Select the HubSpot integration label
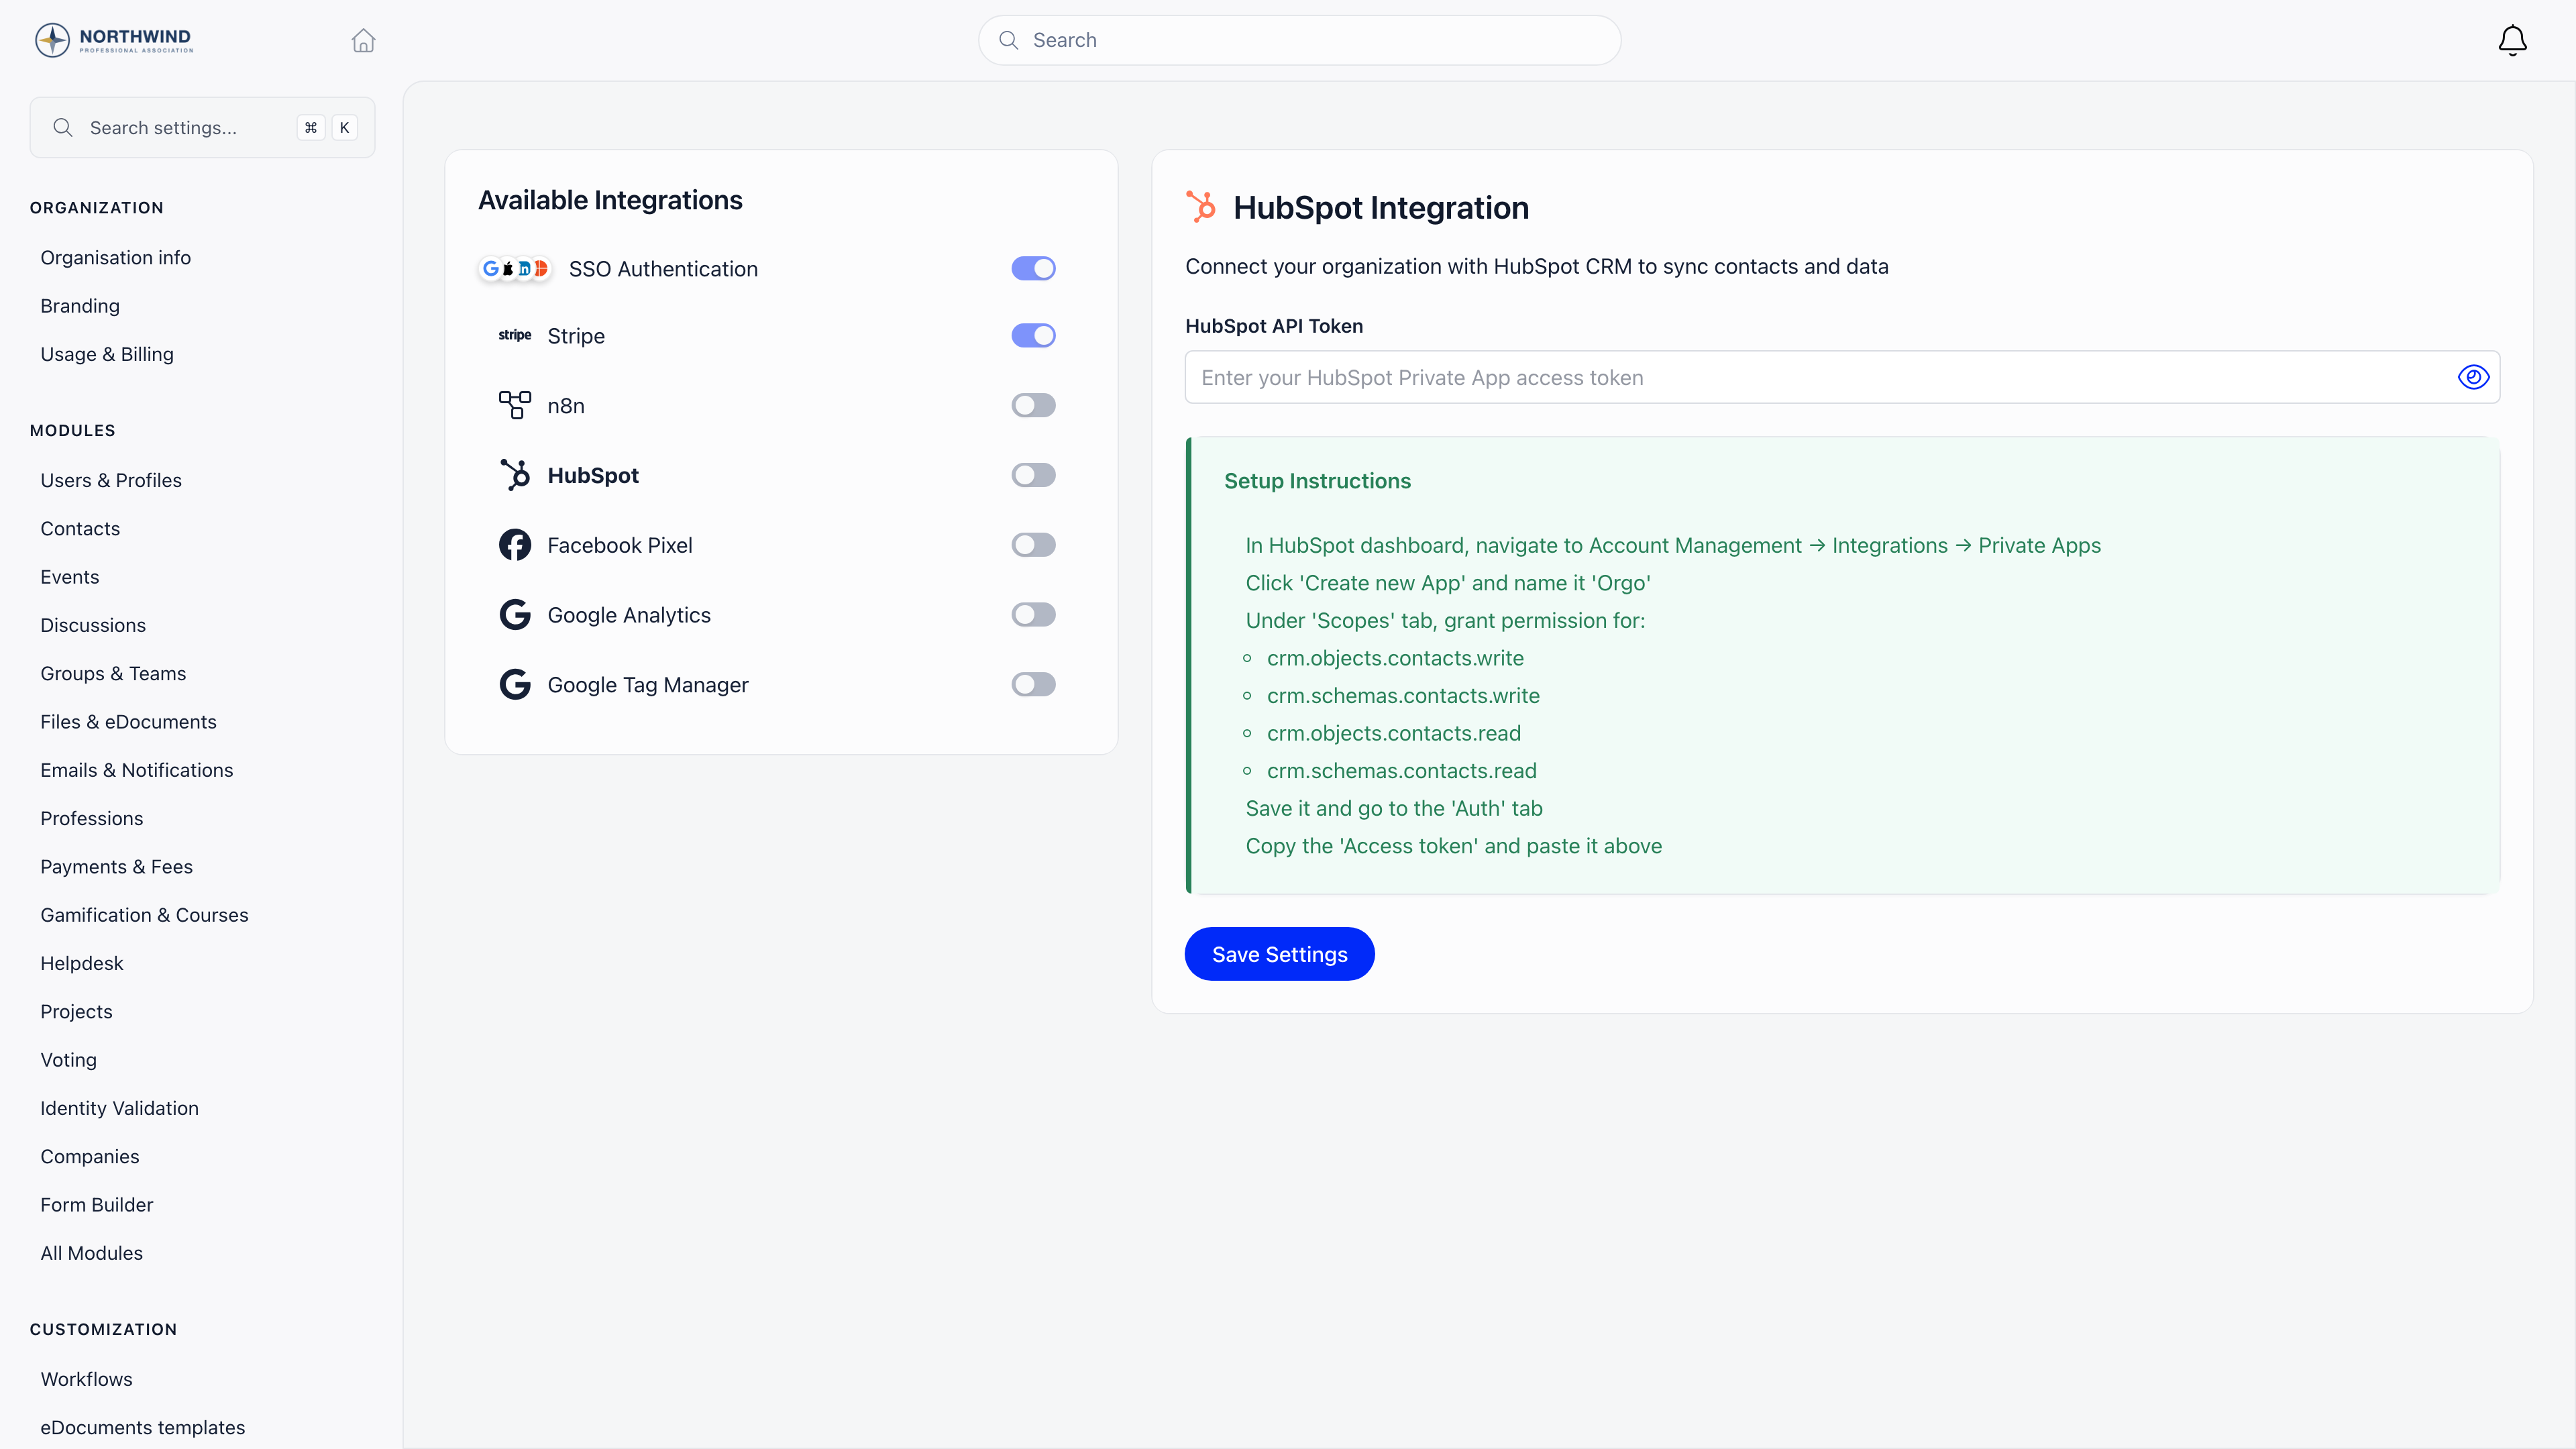This screenshot has height=1449, width=2576. click(x=593, y=475)
